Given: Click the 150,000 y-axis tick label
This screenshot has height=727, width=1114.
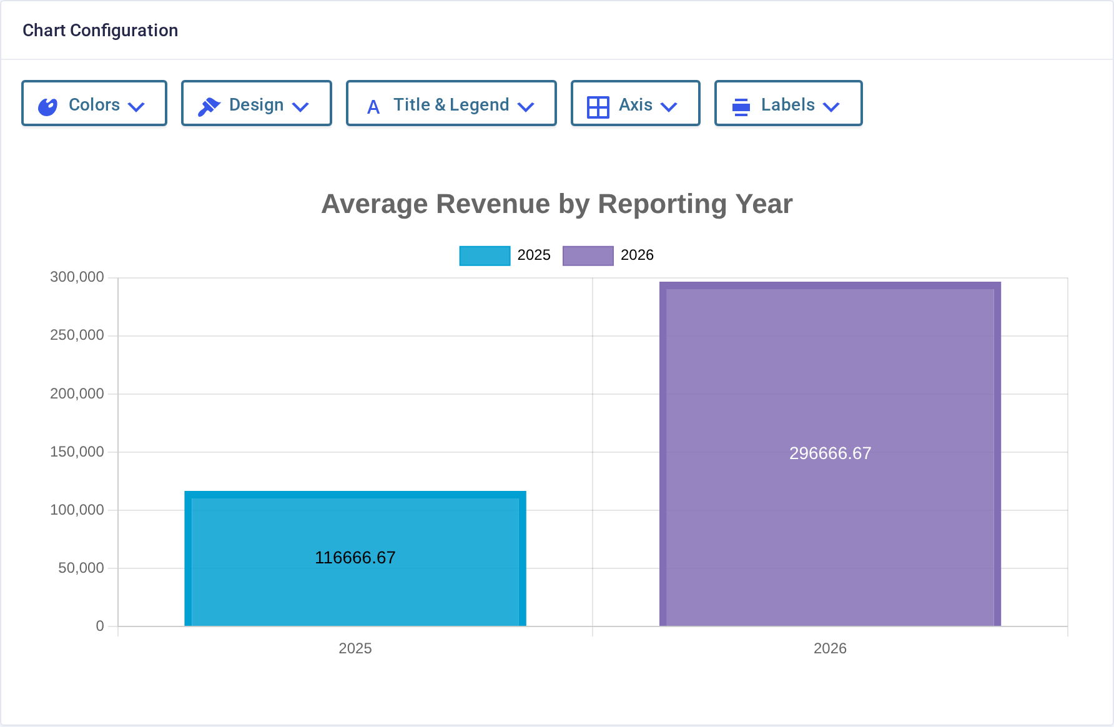Looking at the screenshot, I should pos(77,452).
